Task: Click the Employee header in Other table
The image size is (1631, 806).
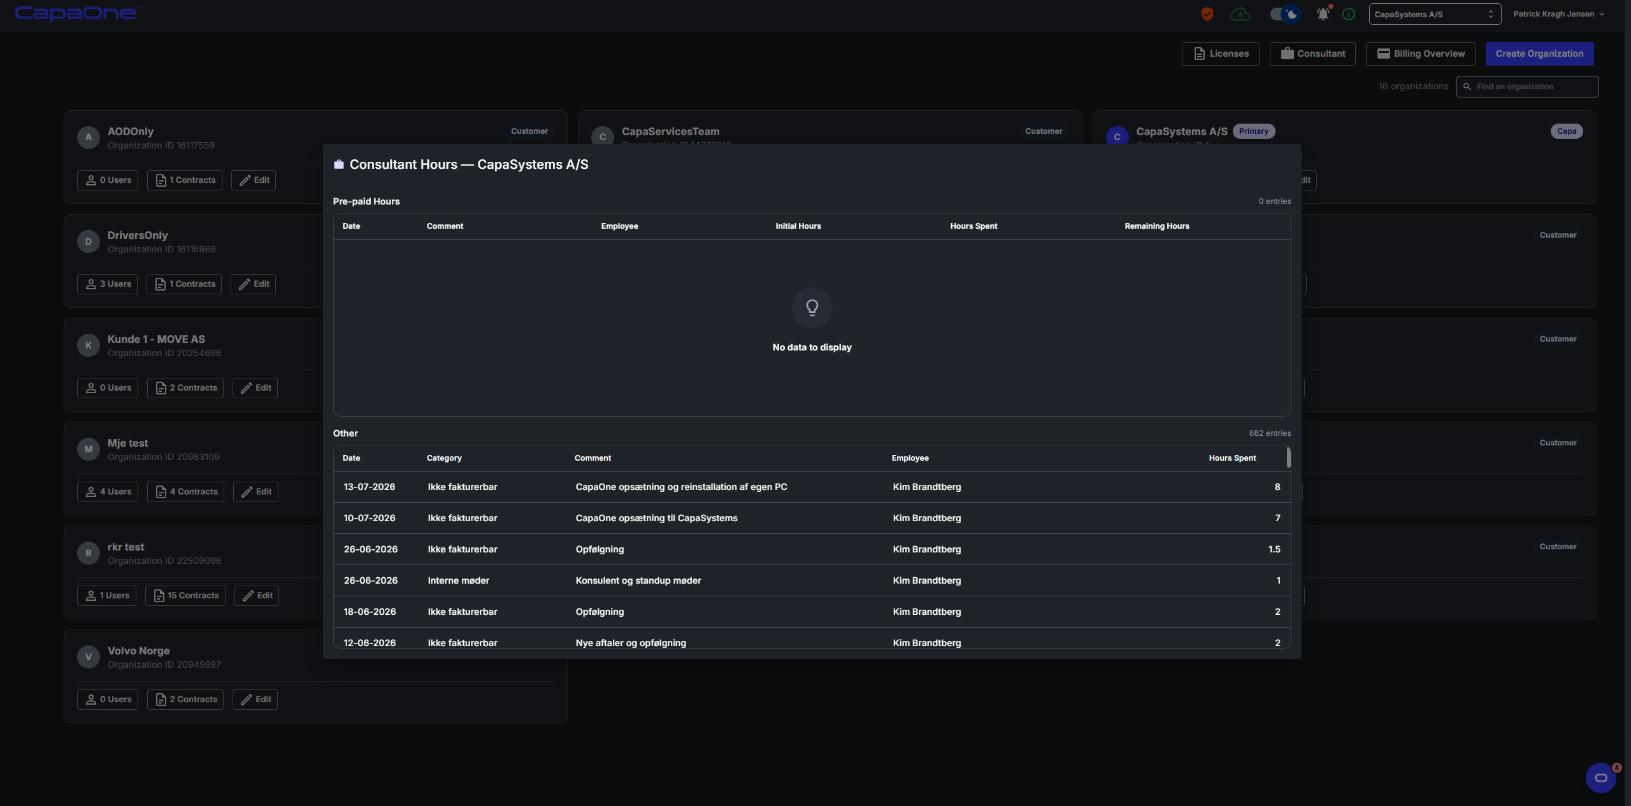Action: [x=910, y=458]
